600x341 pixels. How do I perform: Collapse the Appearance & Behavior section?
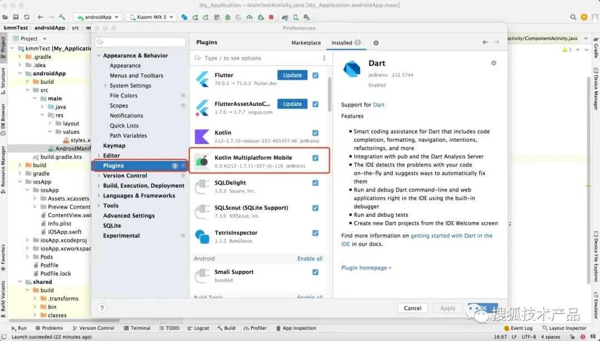[99, 56]
